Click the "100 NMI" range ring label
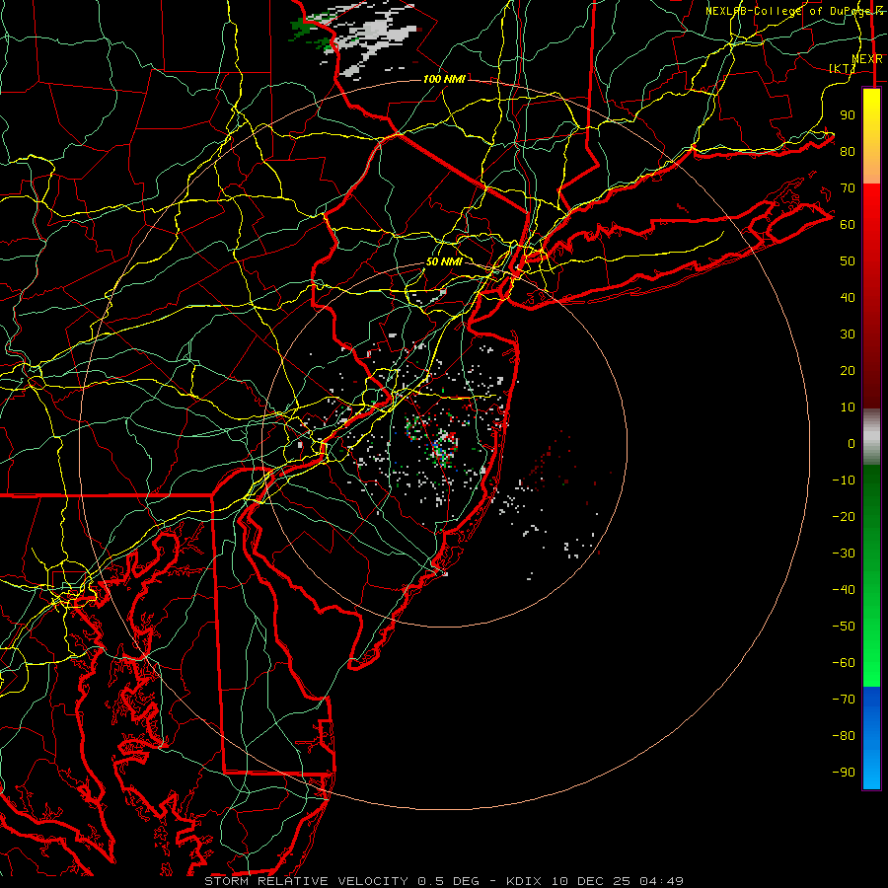 click(x=444, y=79)
